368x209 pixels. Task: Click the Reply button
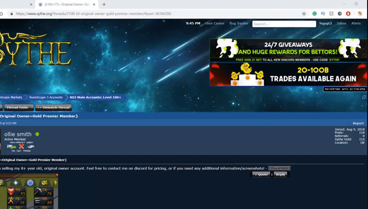[280, 174]
